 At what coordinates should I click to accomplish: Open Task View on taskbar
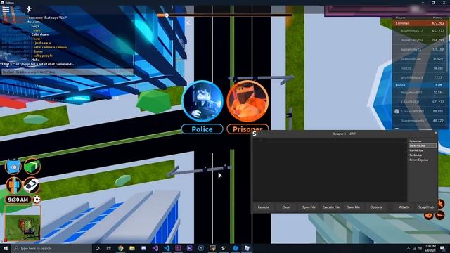click(109, 248)
